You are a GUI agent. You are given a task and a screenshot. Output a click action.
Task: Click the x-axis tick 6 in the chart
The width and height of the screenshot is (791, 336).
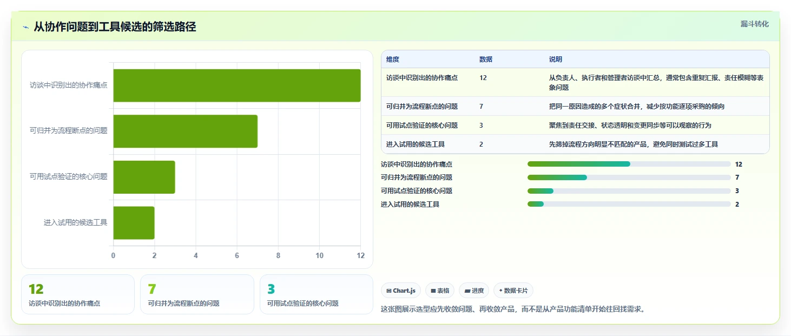[237, 256]
